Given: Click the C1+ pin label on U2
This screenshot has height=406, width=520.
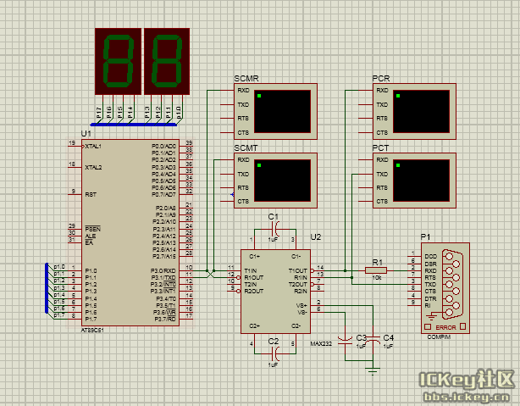Looking at the screenshot, I should click(254, 256).
